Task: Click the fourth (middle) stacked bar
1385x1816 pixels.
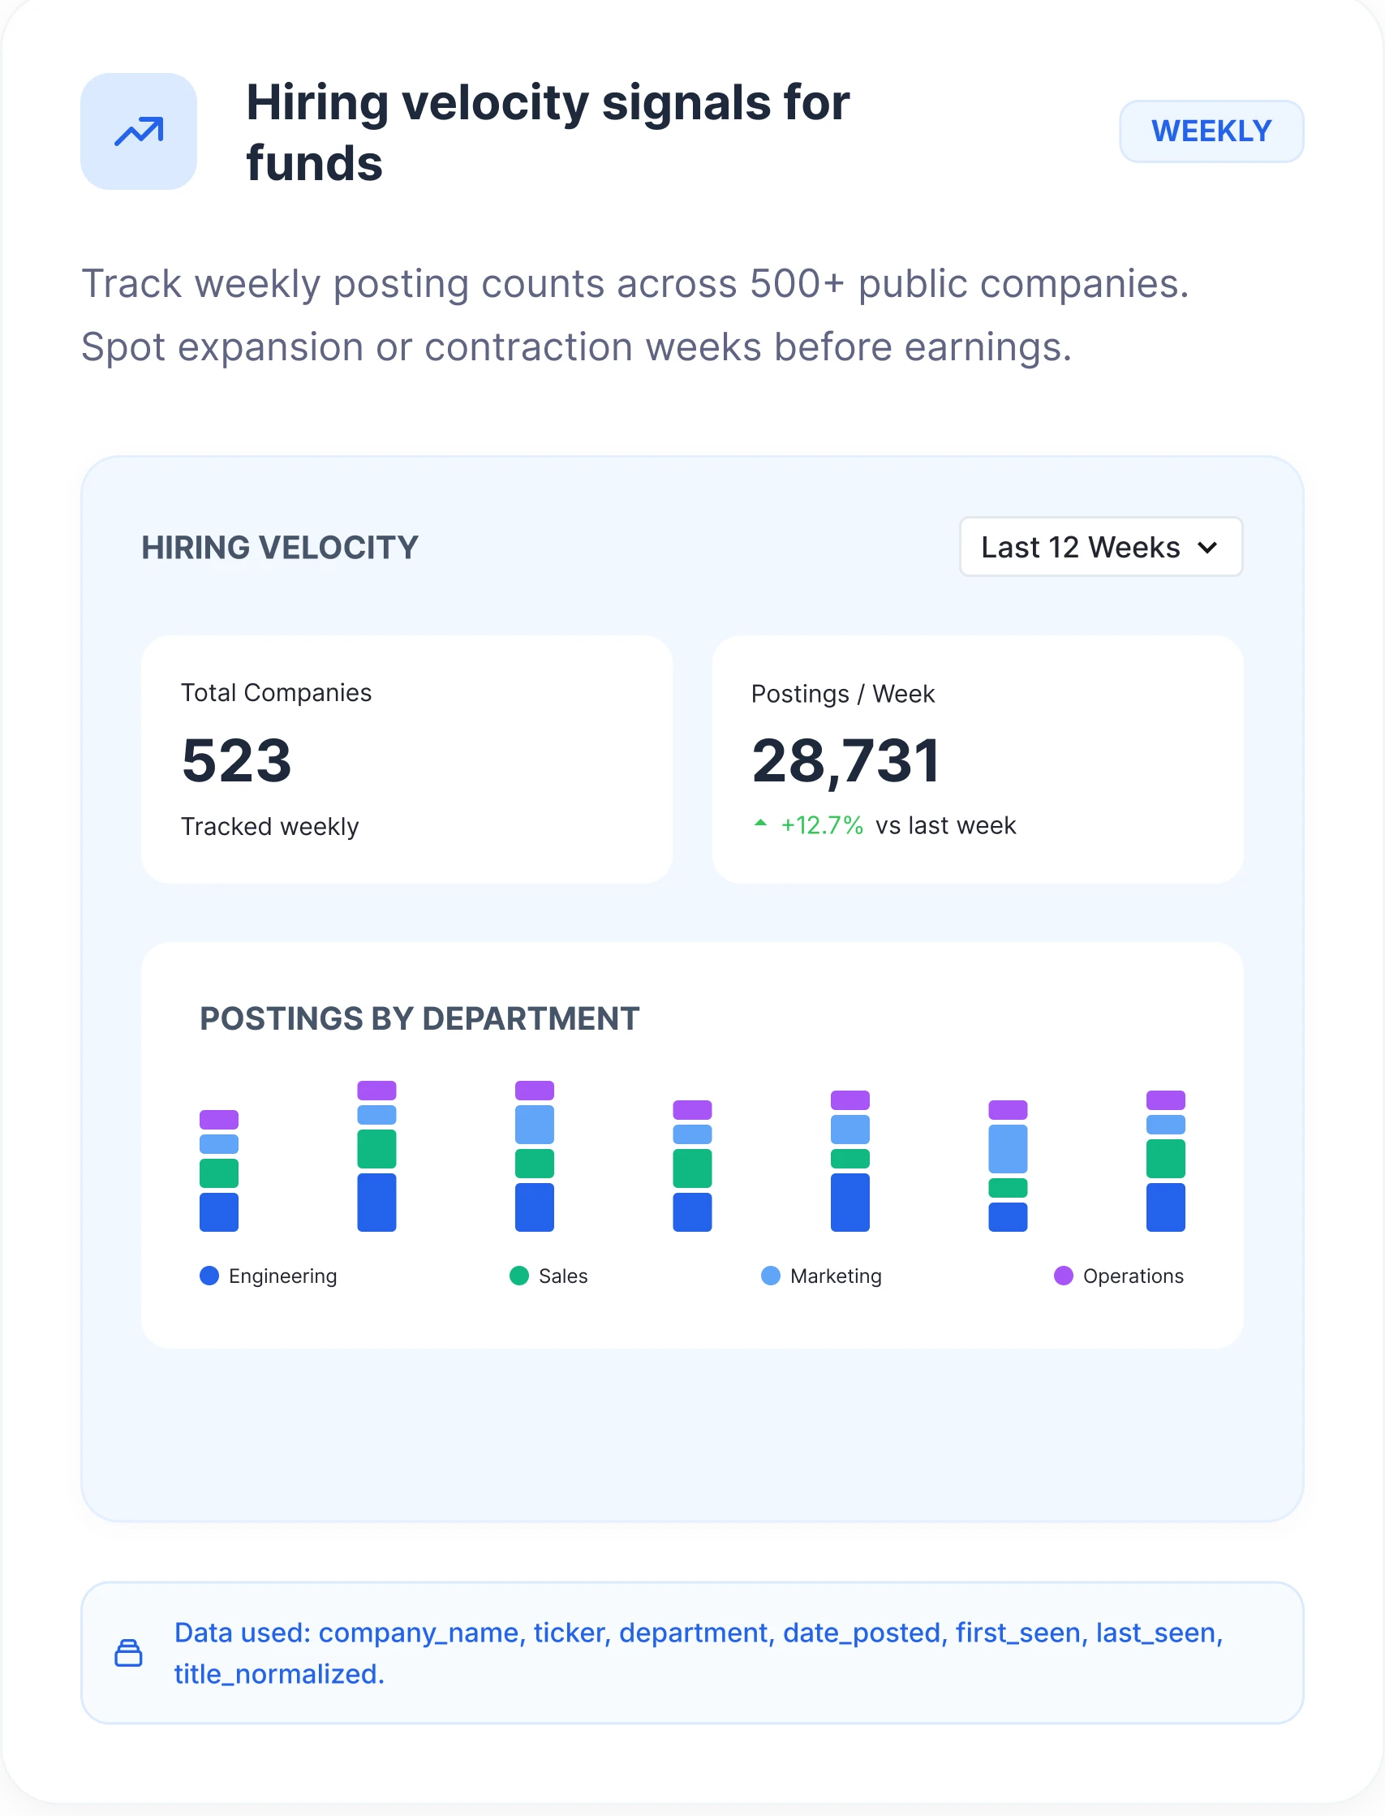Action: (x=693, y=1165)
